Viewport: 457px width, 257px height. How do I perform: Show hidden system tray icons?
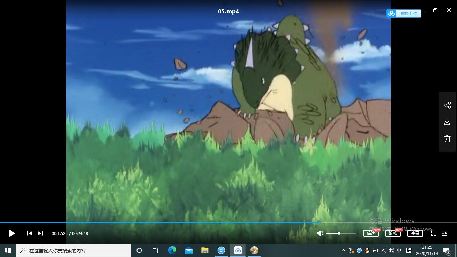(343, 250)
